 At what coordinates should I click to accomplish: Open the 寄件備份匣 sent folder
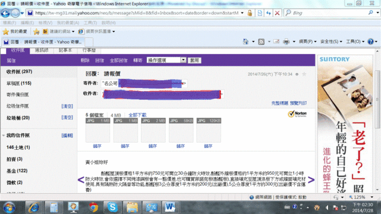tap(17, 95)
